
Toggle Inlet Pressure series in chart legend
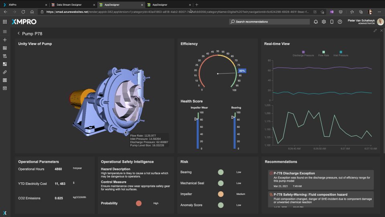tap(341, 53)
